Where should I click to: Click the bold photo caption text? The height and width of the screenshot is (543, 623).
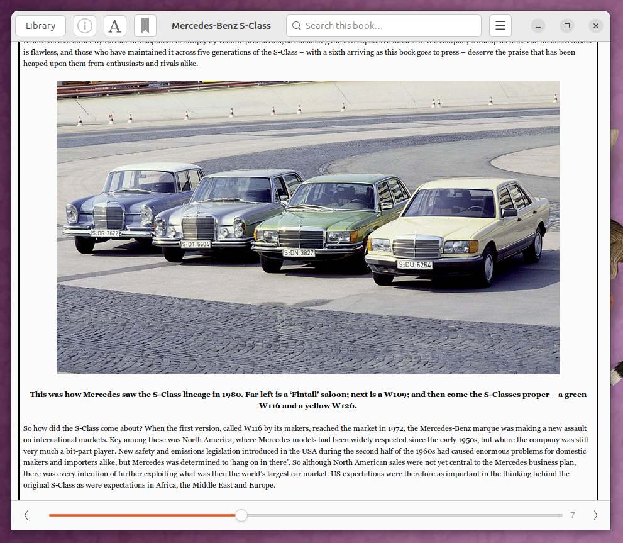coord(308,400)
